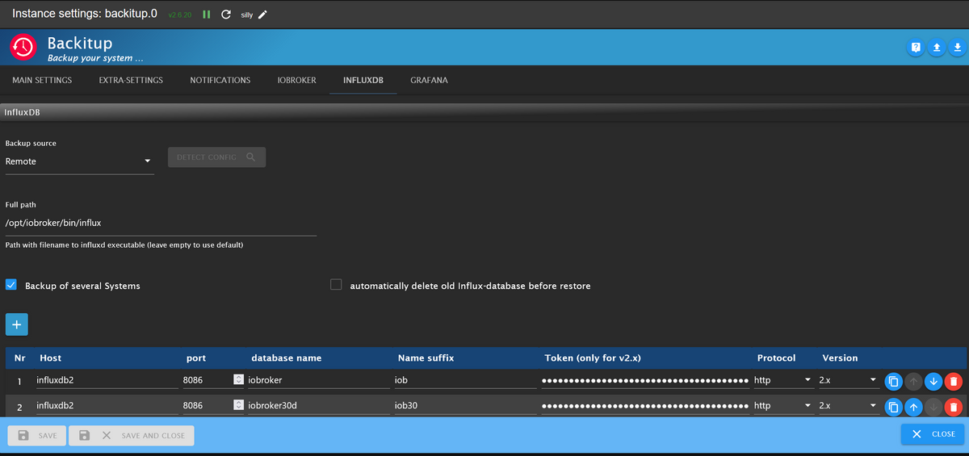Edit Name suffix iob field
This screenshot has width=969, height=456.
(x=465, y=380)
